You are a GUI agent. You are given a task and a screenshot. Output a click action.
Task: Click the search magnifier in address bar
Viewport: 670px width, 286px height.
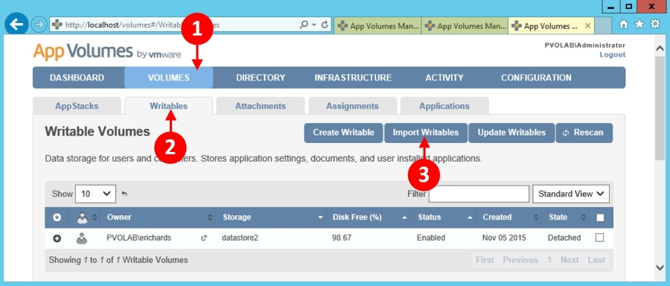pos(304,25)
